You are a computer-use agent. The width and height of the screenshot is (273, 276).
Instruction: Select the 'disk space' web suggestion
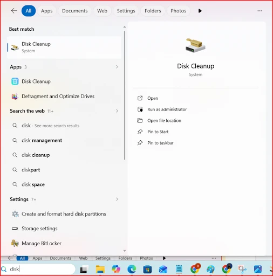[x=64, y=184]
